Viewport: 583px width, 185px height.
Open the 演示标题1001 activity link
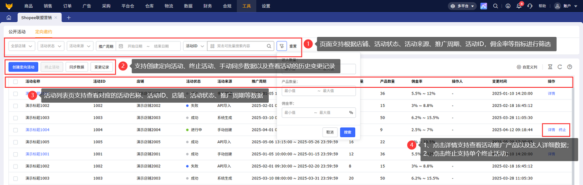(x=37, y=154)
